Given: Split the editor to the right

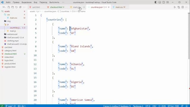Looking at the screenshot, I should (183, 7).
